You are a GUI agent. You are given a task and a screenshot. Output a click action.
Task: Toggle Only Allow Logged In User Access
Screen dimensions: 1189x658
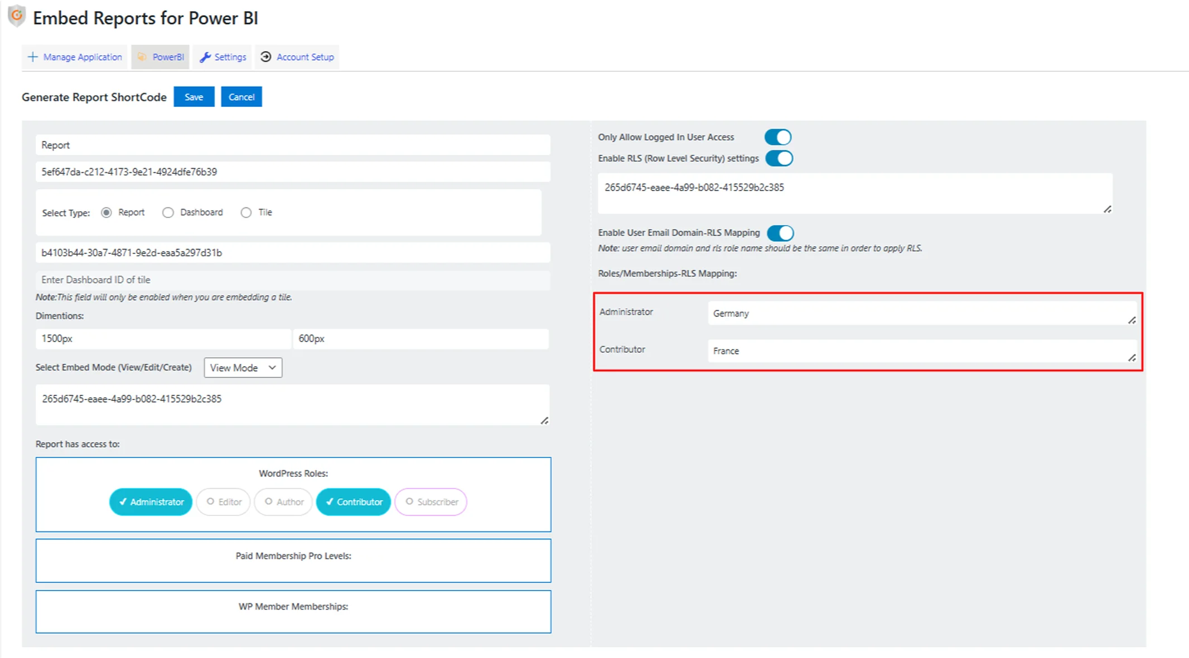(x=778, y=137)
